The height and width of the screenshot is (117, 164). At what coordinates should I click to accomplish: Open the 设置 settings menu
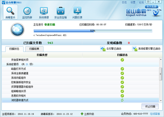(x=133, y=2)
